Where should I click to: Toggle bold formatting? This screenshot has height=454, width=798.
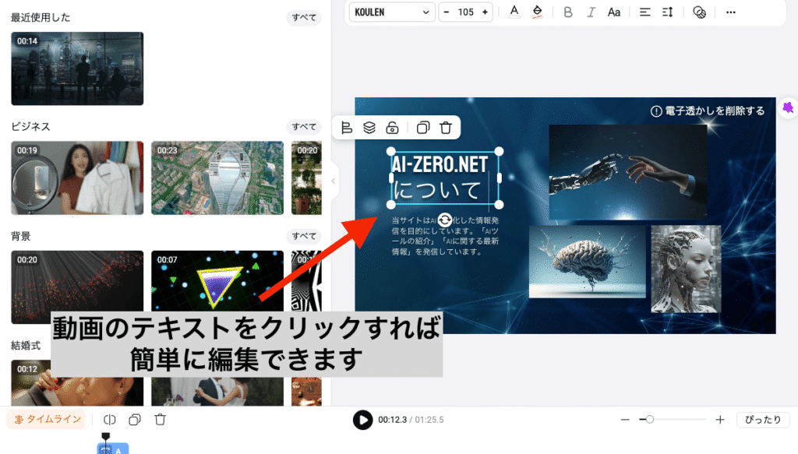click(568, 12)
